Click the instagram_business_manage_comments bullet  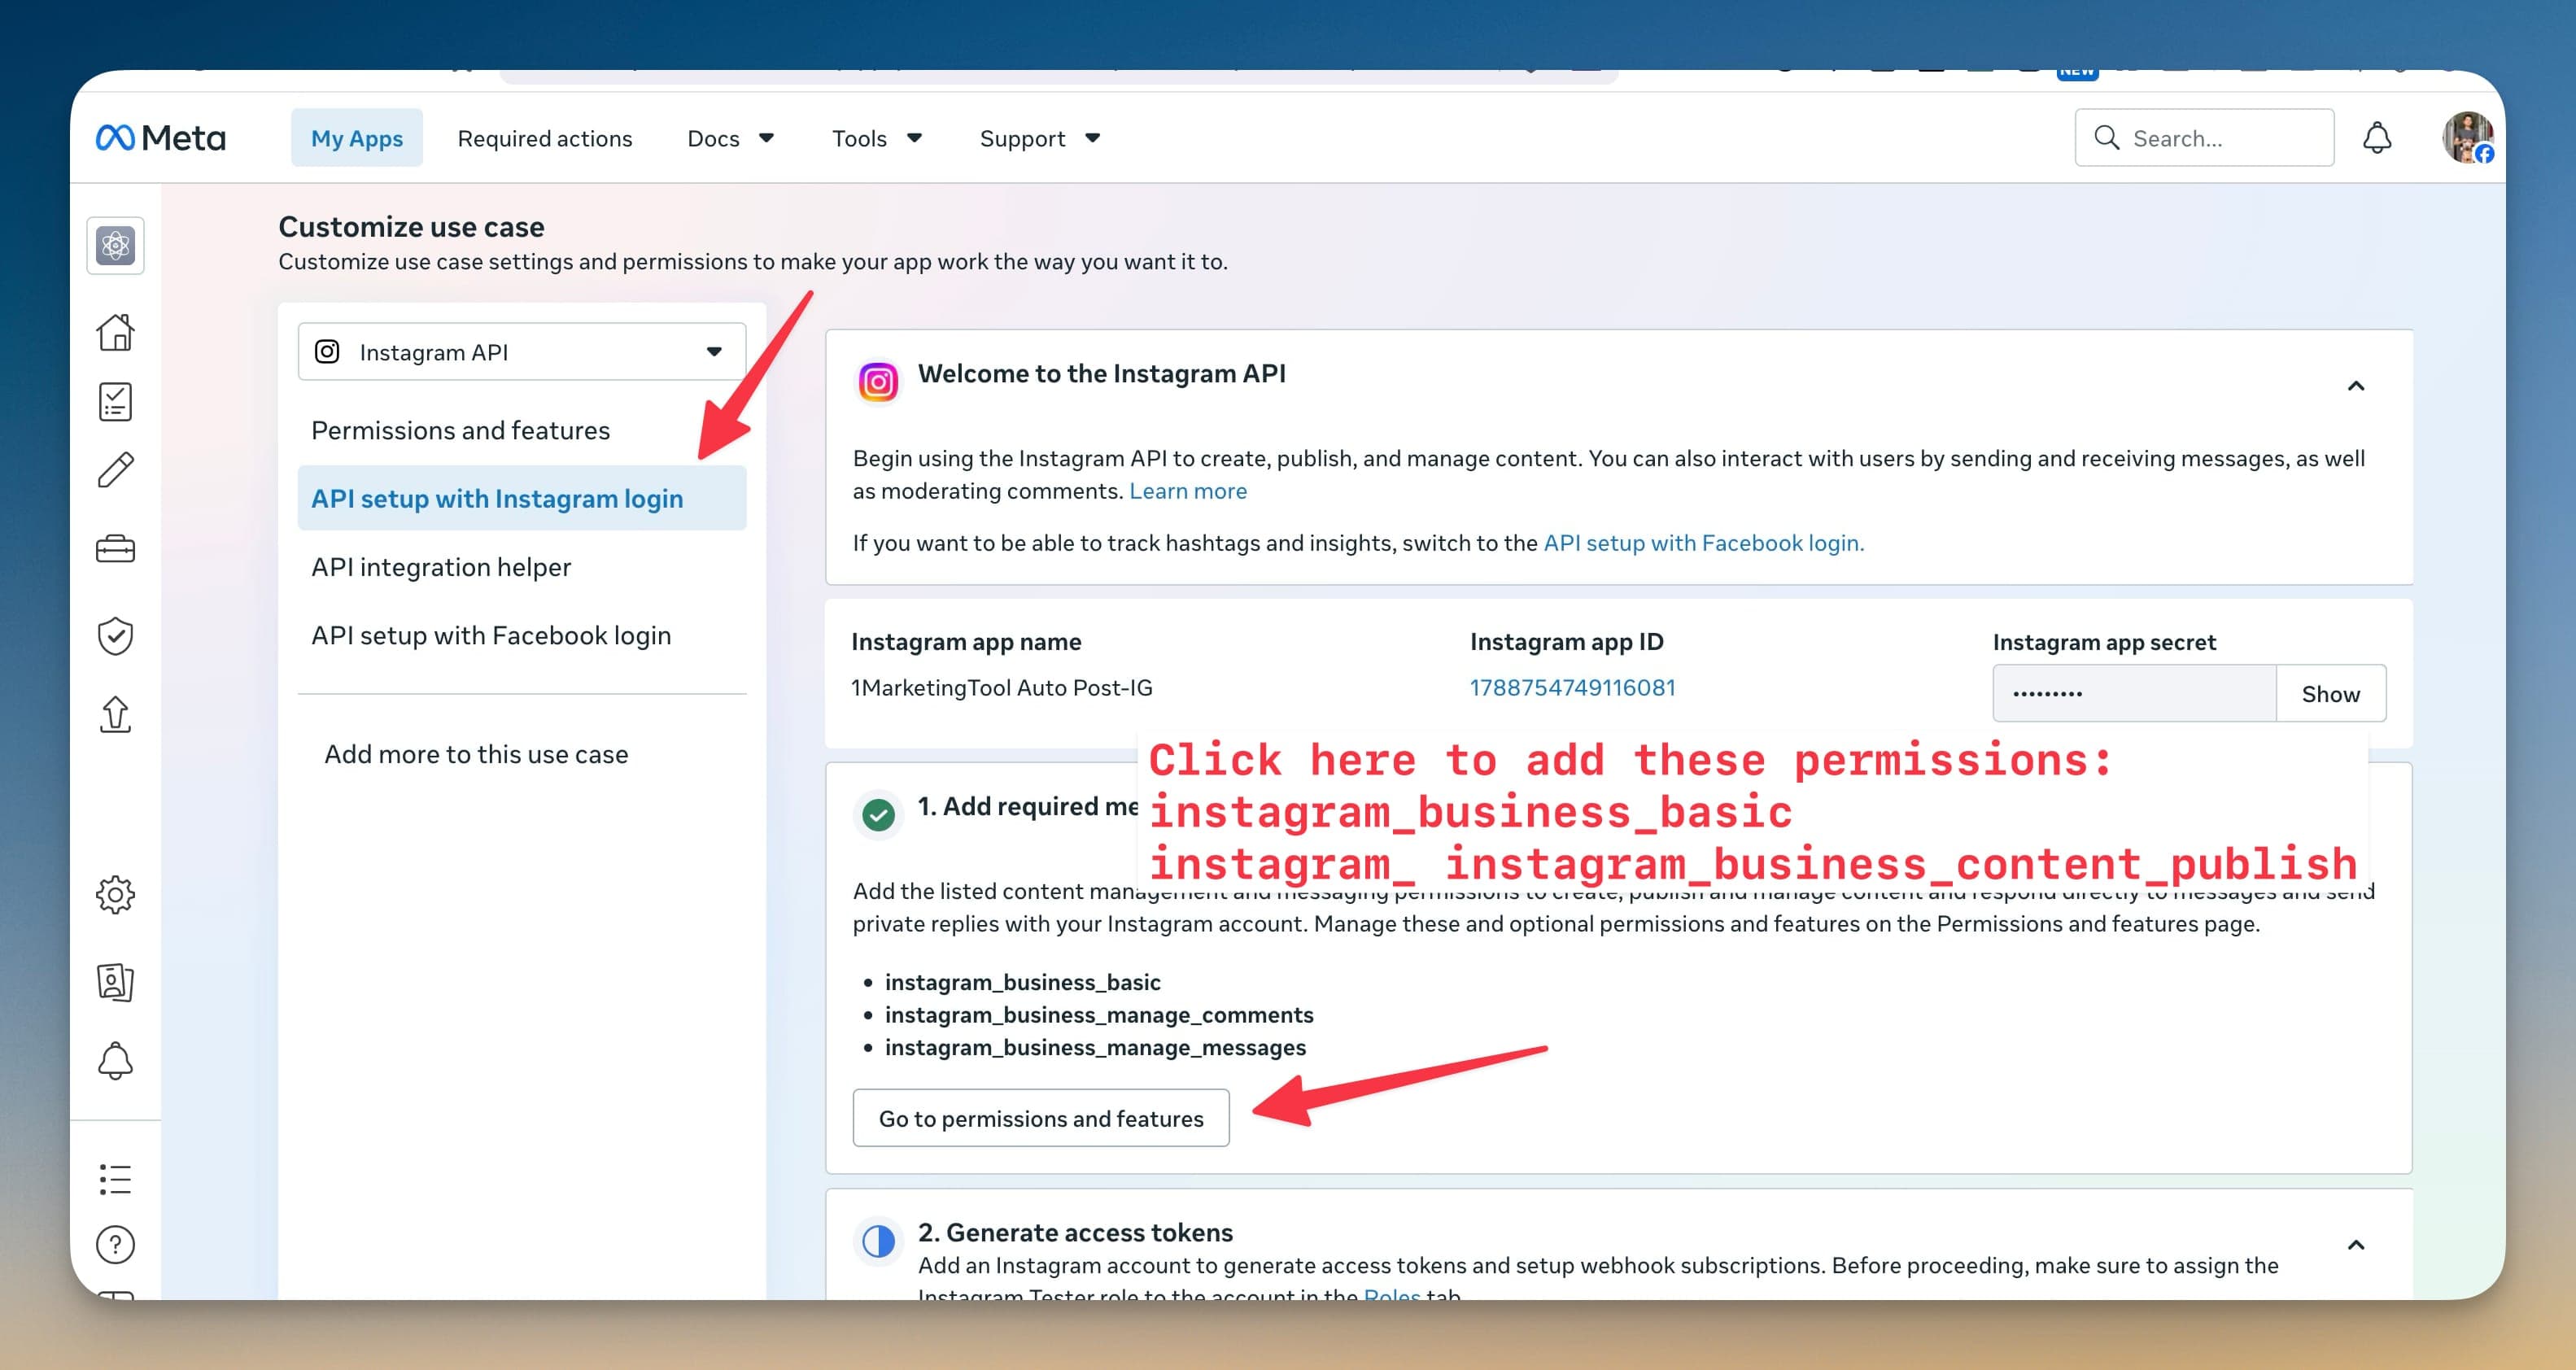(x=1099, y=1015)
